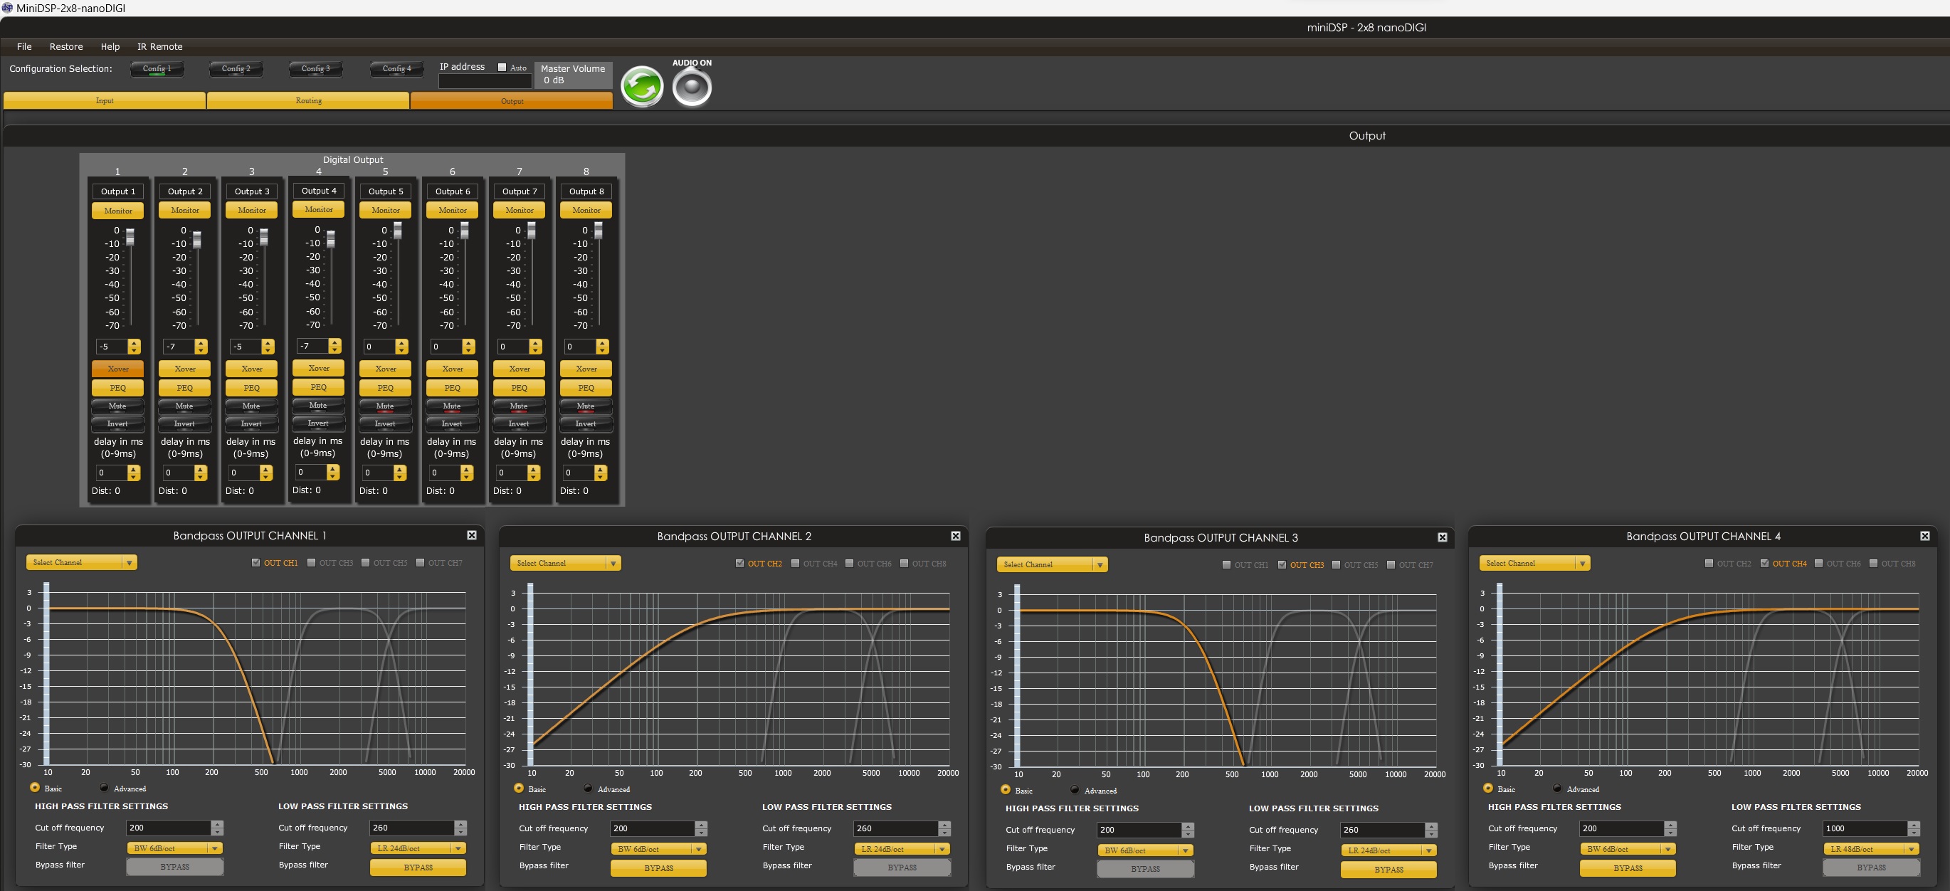Open Select Channel dropdown in Channel 2 panel
The image size is (1950, 891).
566,563
